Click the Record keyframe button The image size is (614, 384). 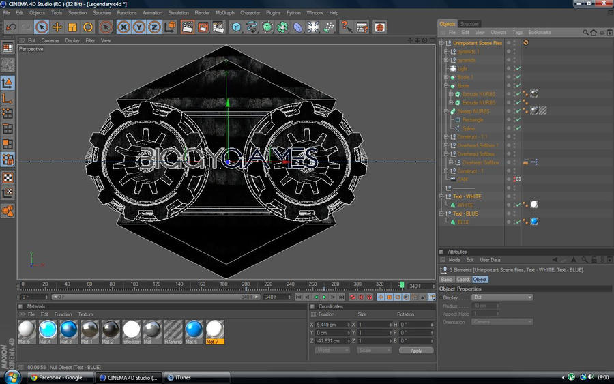pos(353,297)
